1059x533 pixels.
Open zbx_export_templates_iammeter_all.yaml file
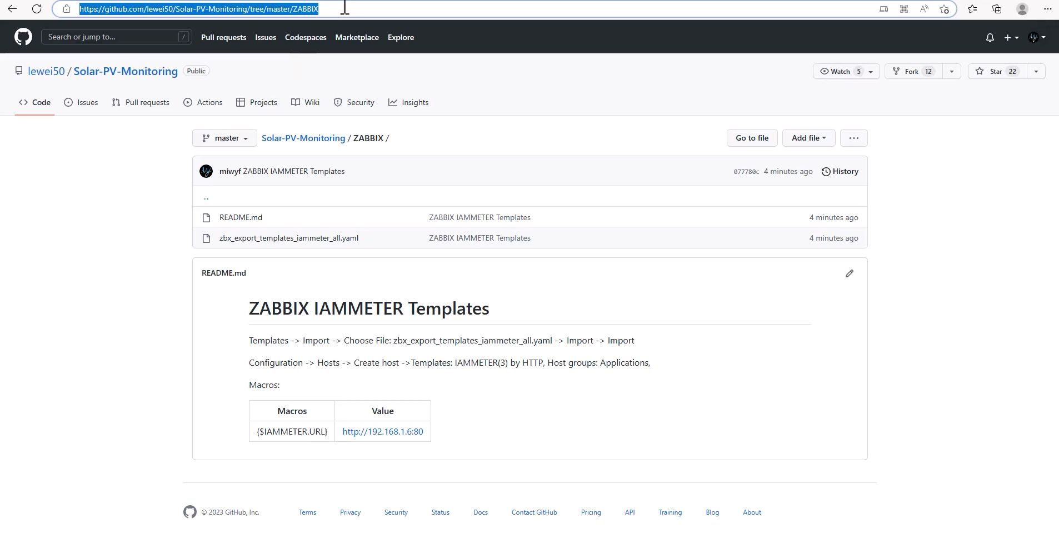click(288, 238)
